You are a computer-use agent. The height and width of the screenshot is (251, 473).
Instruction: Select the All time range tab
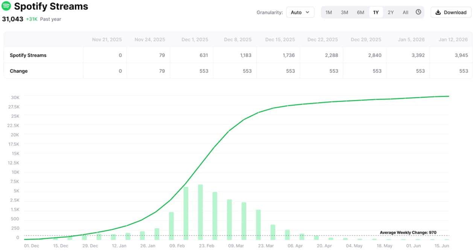(405, 12)
